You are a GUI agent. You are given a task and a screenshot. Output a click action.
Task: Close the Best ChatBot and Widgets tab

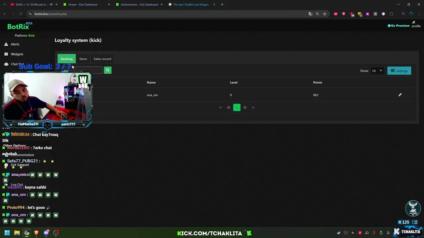point(214,5)
